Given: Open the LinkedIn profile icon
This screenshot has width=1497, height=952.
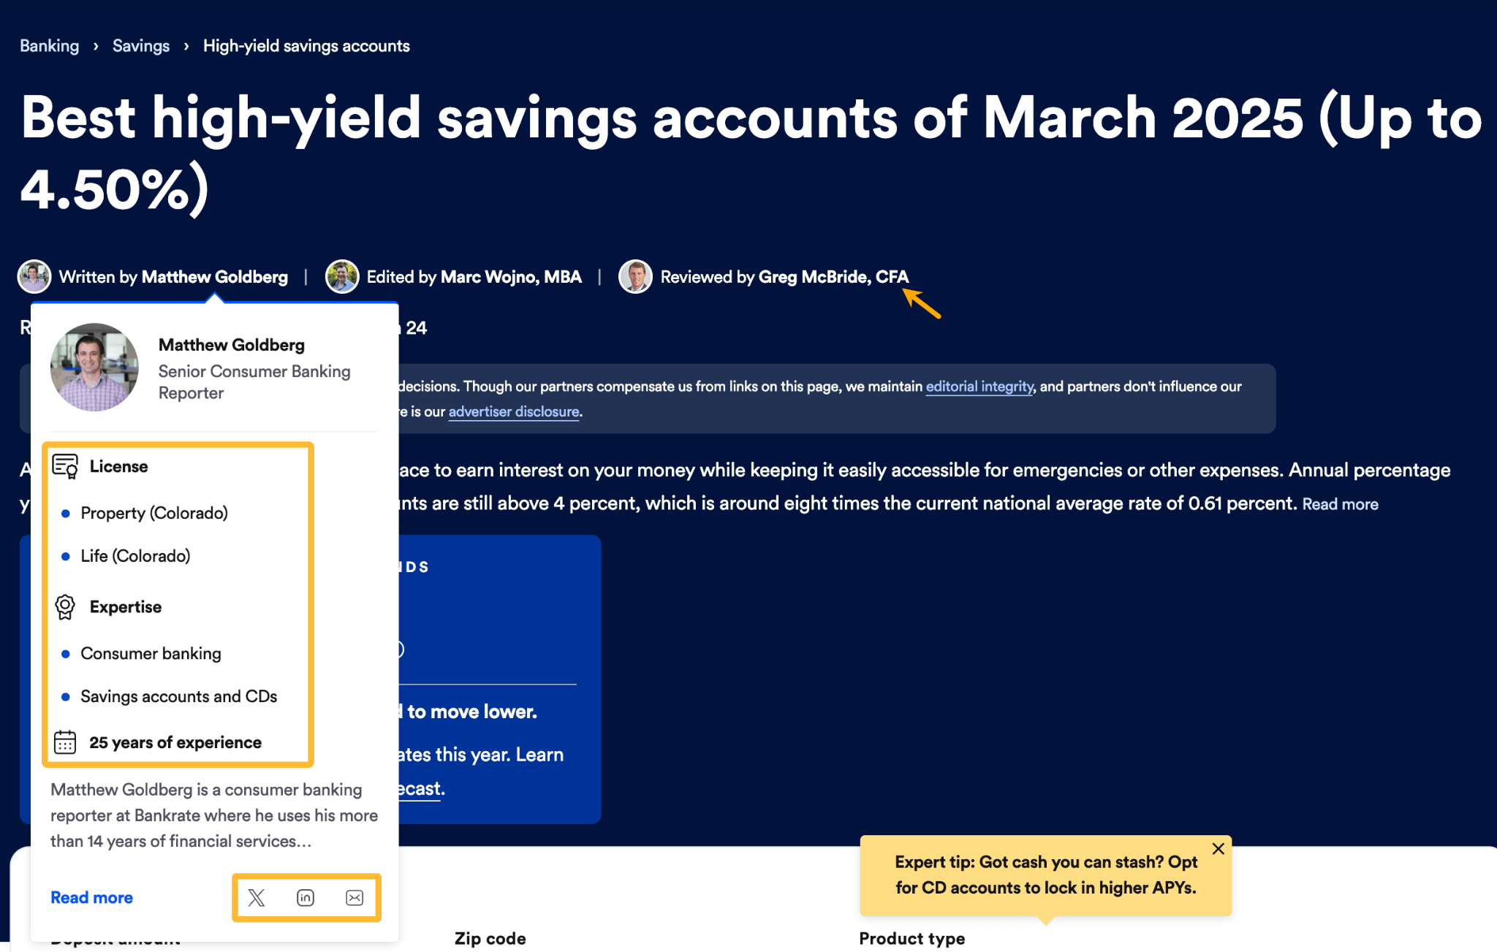Looking at the screenshot, I should point(306,897).
